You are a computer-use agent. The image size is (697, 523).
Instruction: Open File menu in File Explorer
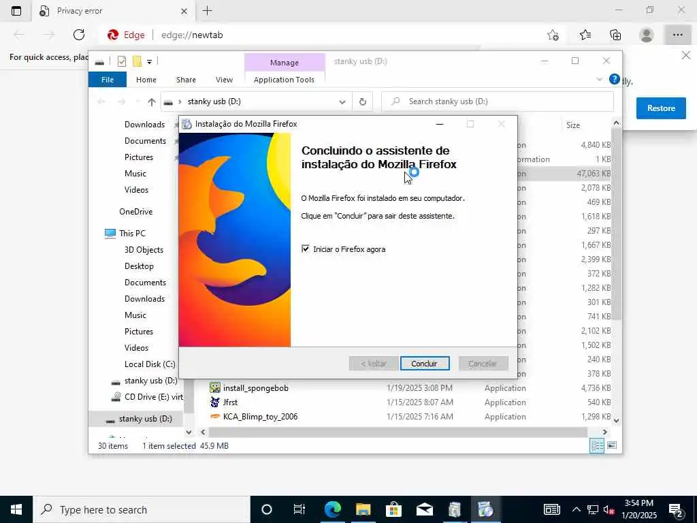[108, 80]
